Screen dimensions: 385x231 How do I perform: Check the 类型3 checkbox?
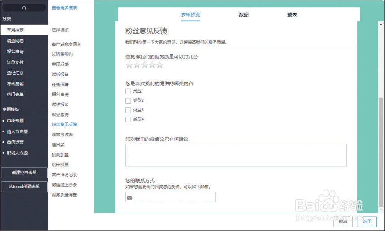pos(128,110)
